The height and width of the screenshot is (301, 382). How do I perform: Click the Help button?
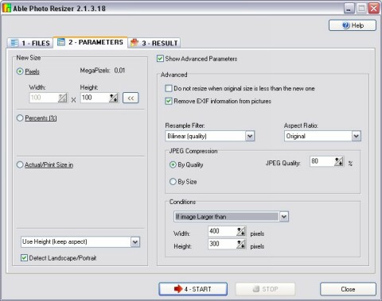click(353, 25)
